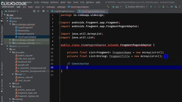182x102 pixels.
Task: Expand the manifests folder
Action: pyautogui.click(x=7, y=18)
